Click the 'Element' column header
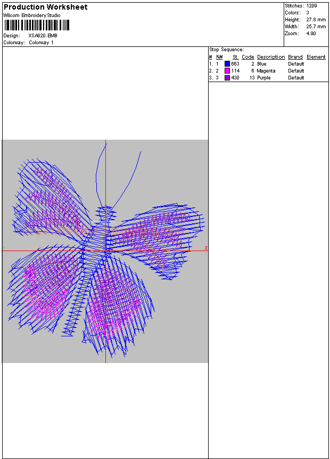The image size is (330, 459). tap(316, 57)
